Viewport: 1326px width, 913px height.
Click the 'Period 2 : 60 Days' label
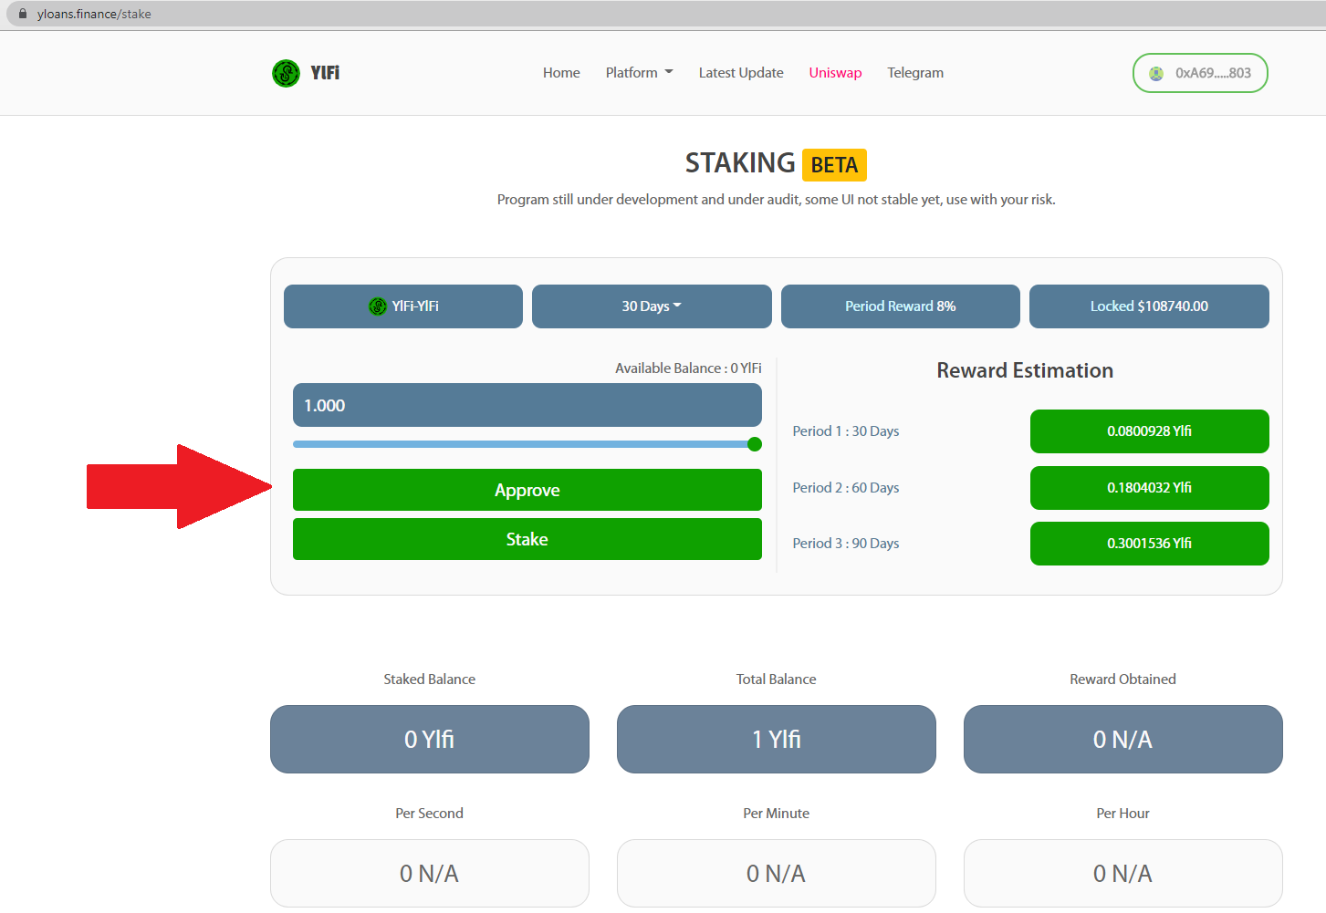[846, 488]
